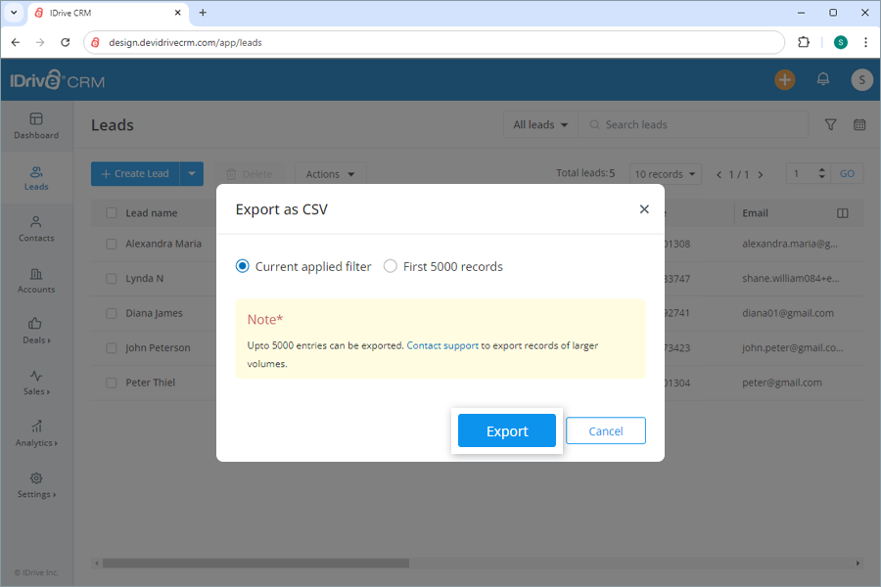Choose the First 5000 records option

[x=390, y=266]
